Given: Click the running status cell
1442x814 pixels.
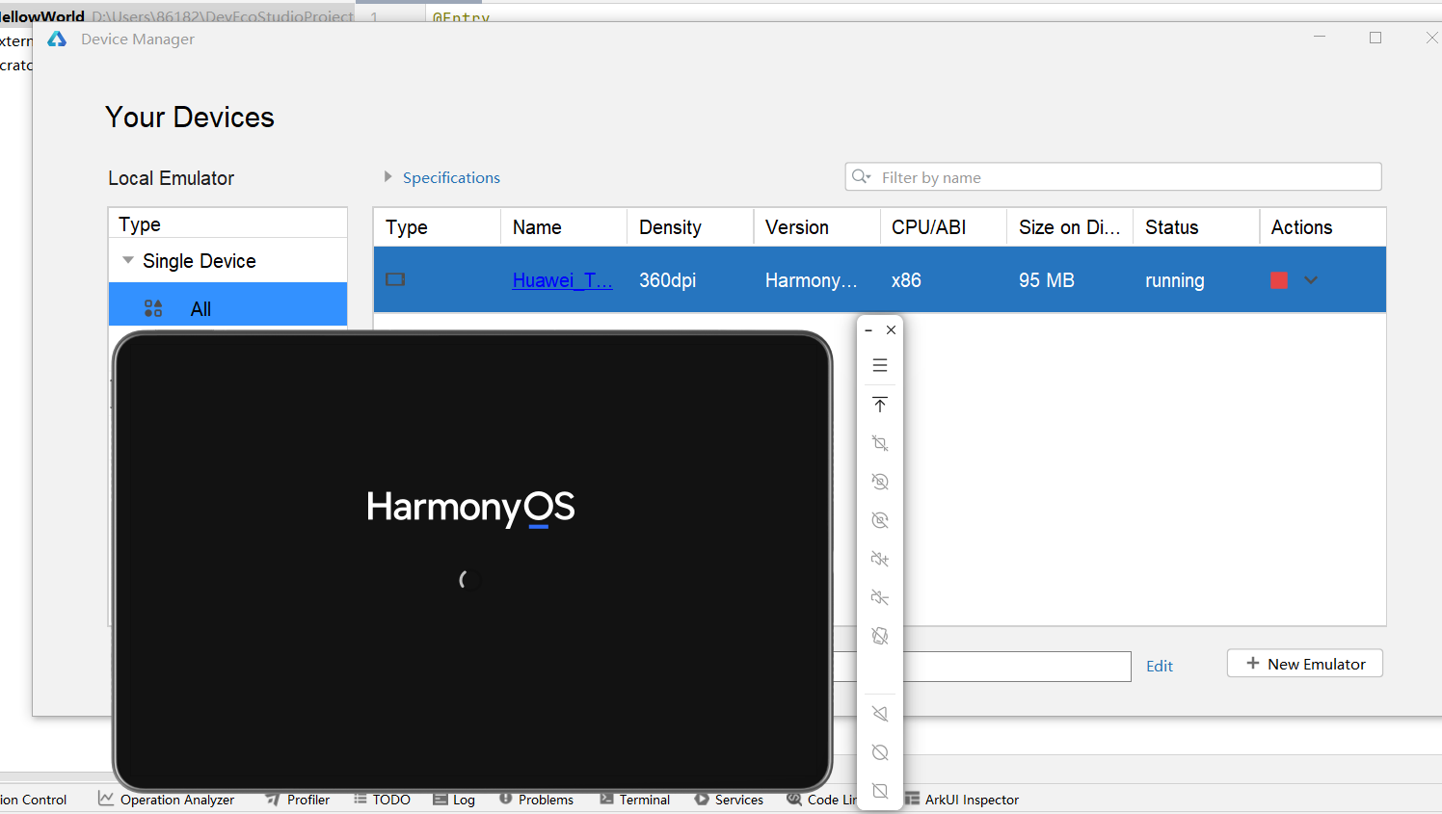Looking at the screenshot, I should click(x=1175, y=280).
